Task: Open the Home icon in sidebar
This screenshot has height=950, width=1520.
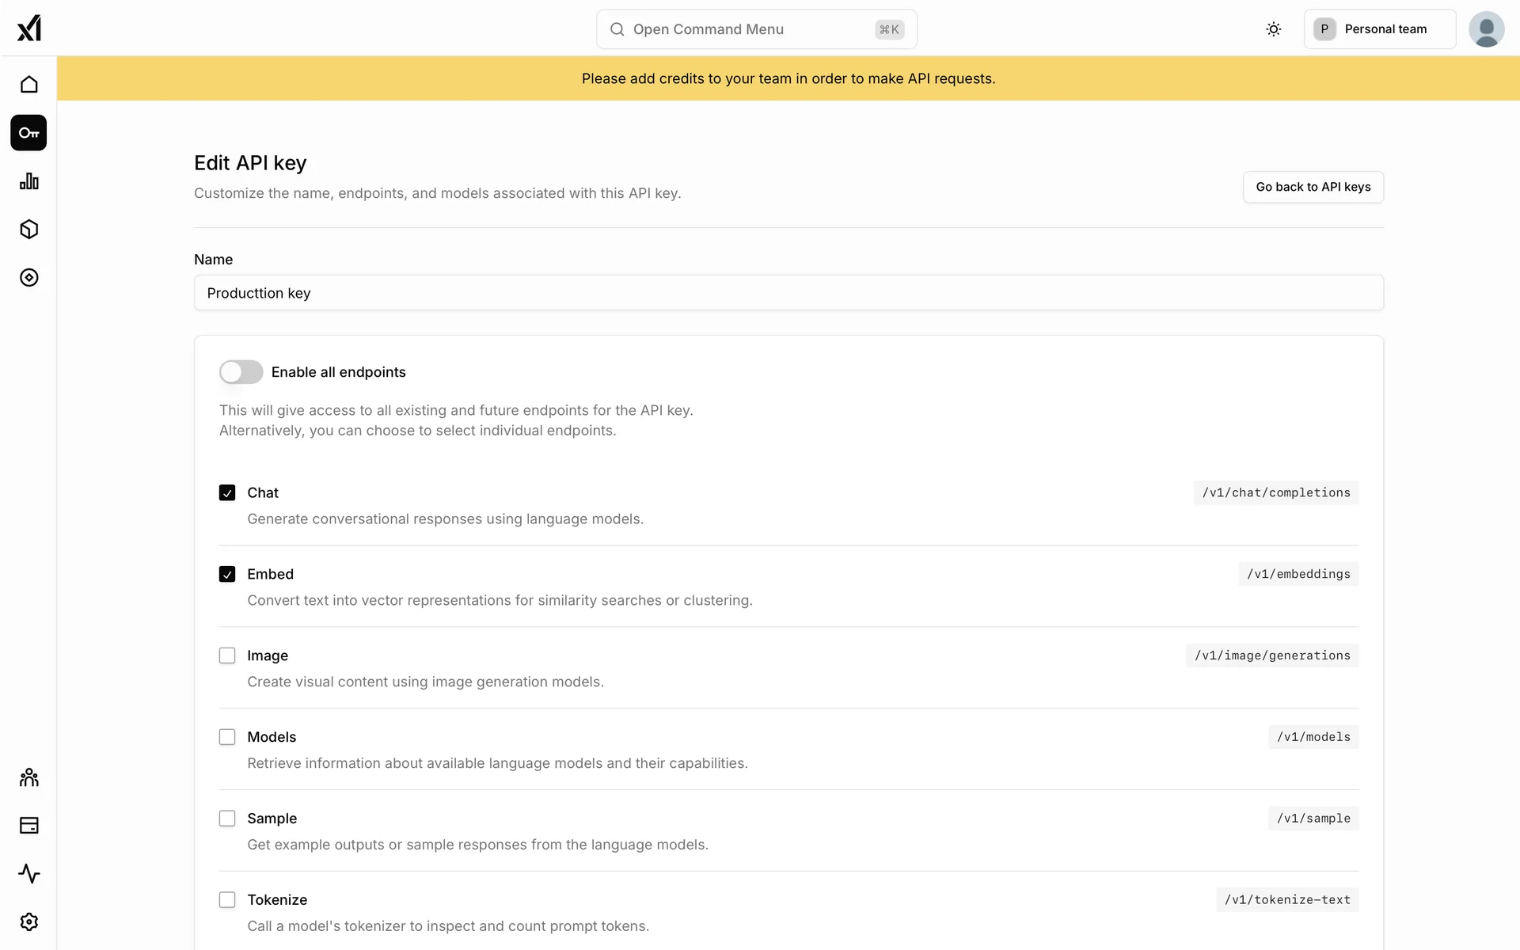Action: pos(28,85)
